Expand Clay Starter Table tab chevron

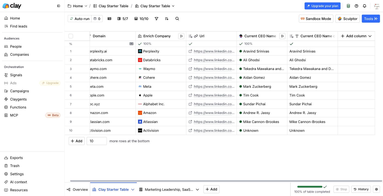[133, 189]
